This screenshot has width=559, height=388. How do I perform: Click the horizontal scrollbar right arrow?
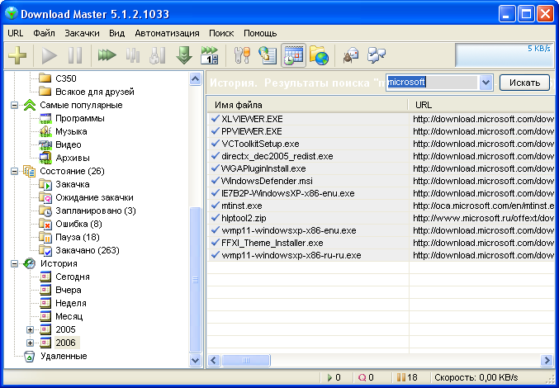point(547,361)
